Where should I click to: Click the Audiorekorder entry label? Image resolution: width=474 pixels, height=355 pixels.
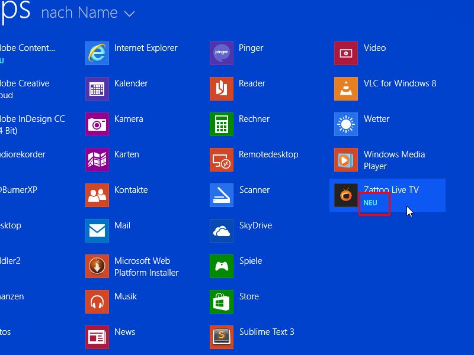[x=23, y=154]
